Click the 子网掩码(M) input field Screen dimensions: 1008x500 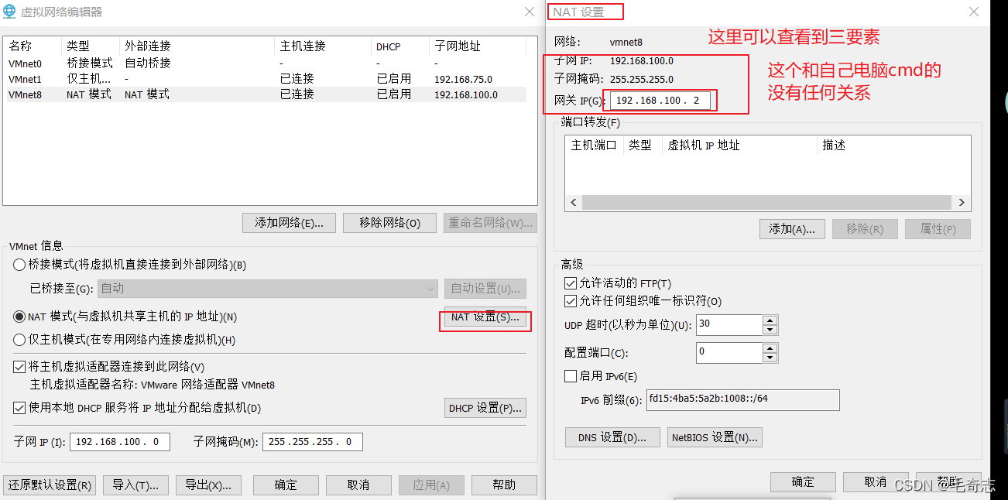tap(313, 442)
